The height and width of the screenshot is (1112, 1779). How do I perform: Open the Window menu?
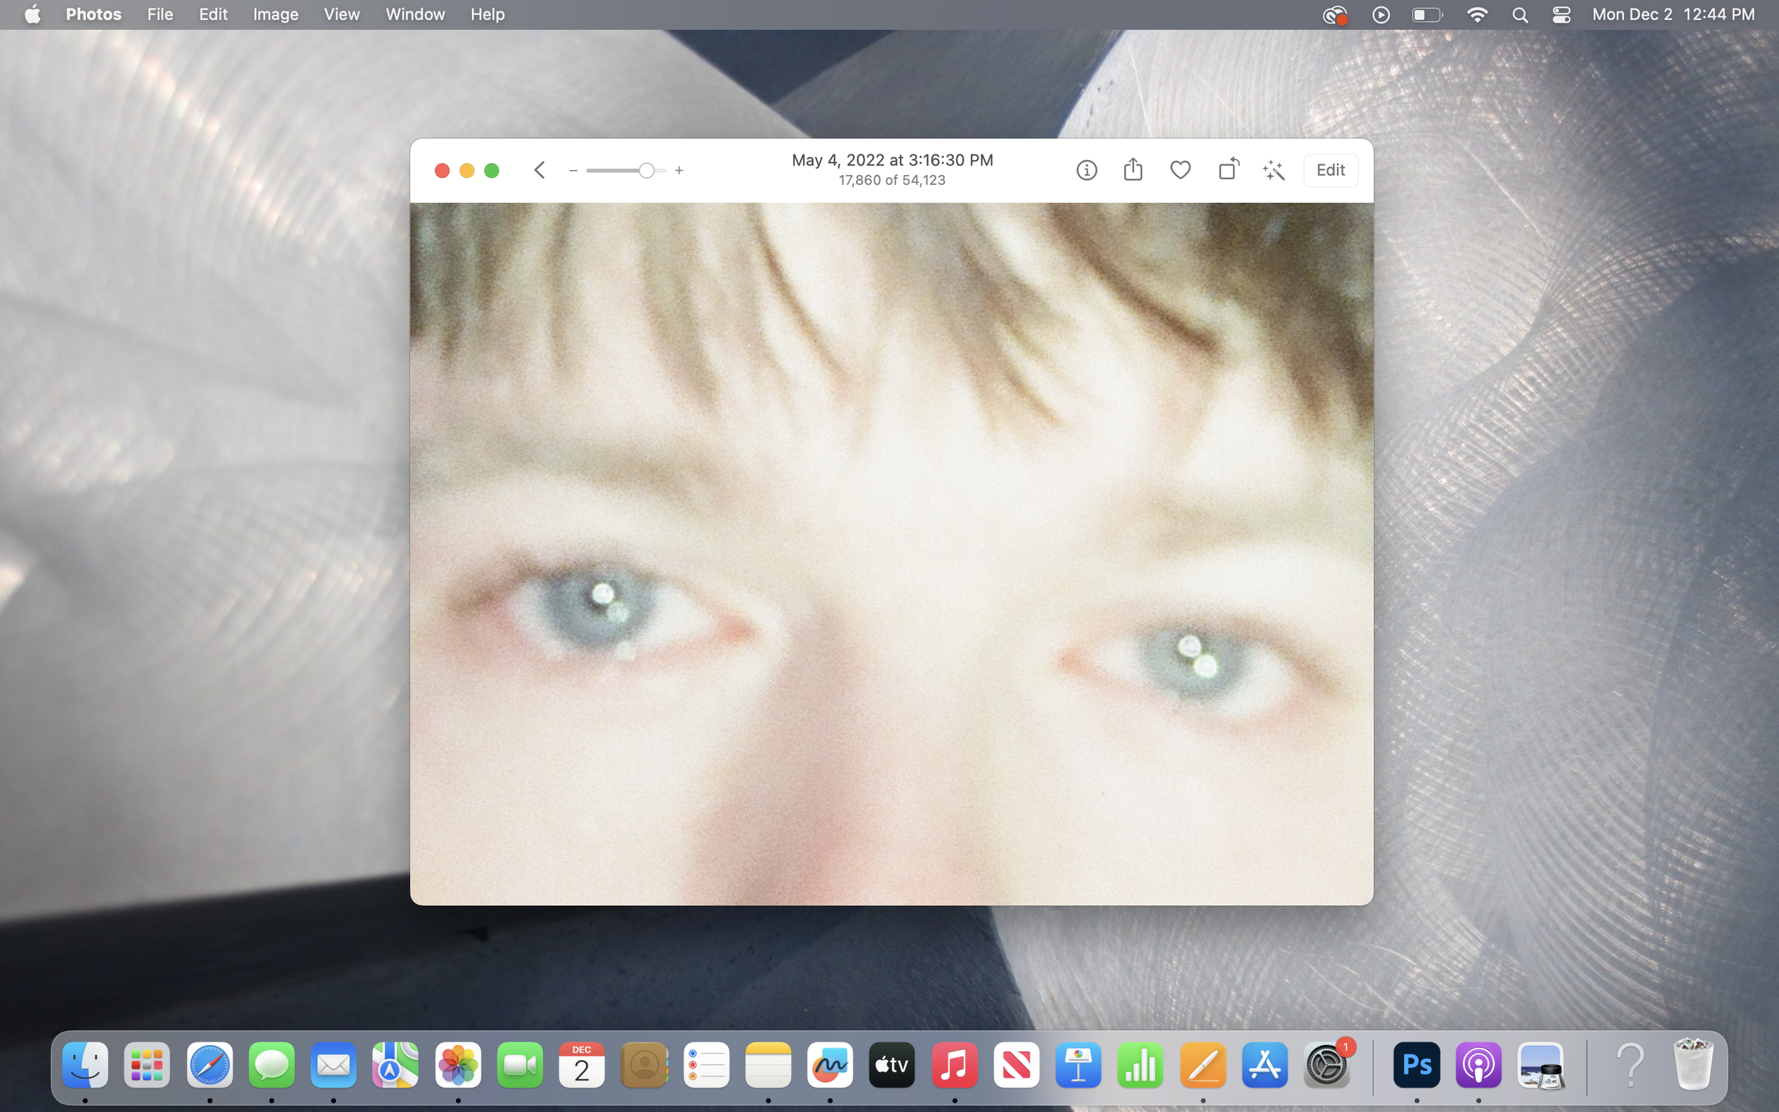(415, 14)
